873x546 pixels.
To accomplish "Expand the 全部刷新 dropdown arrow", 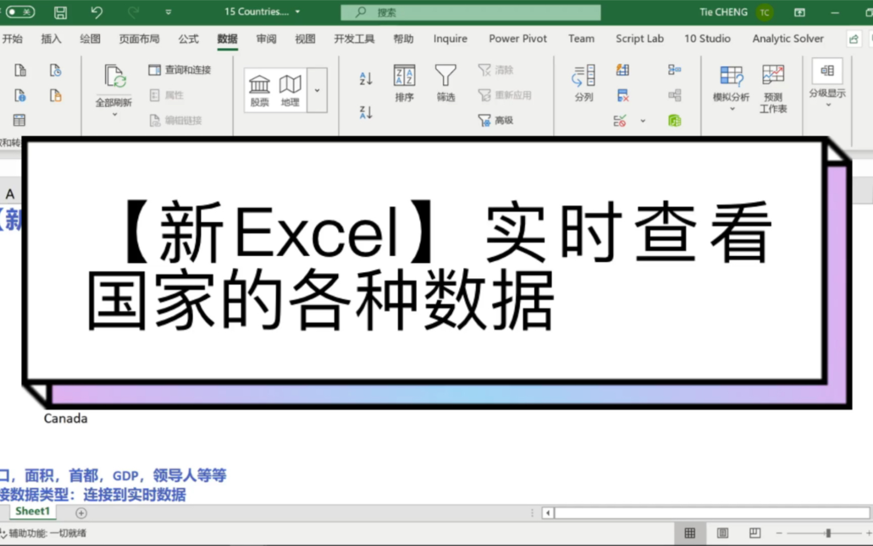I will tap(115, 115).
